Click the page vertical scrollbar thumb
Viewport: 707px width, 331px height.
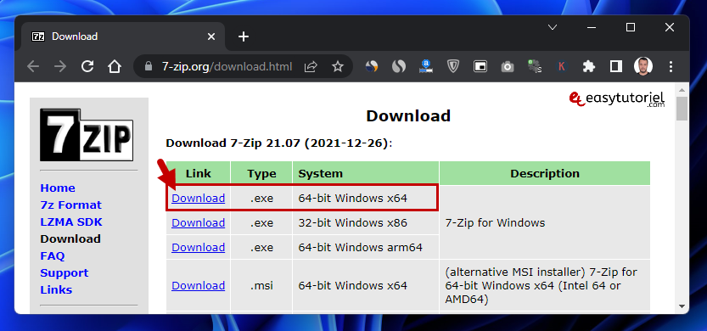[682, 109]
